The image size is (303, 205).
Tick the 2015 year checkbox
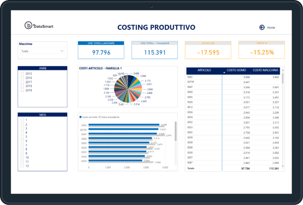click(x=23, y=74)
